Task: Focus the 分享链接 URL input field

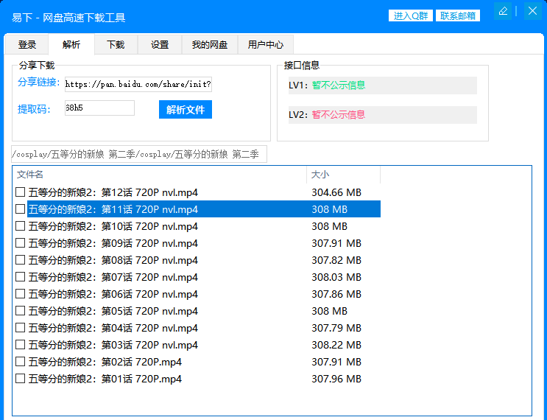Action: (138, 85)
